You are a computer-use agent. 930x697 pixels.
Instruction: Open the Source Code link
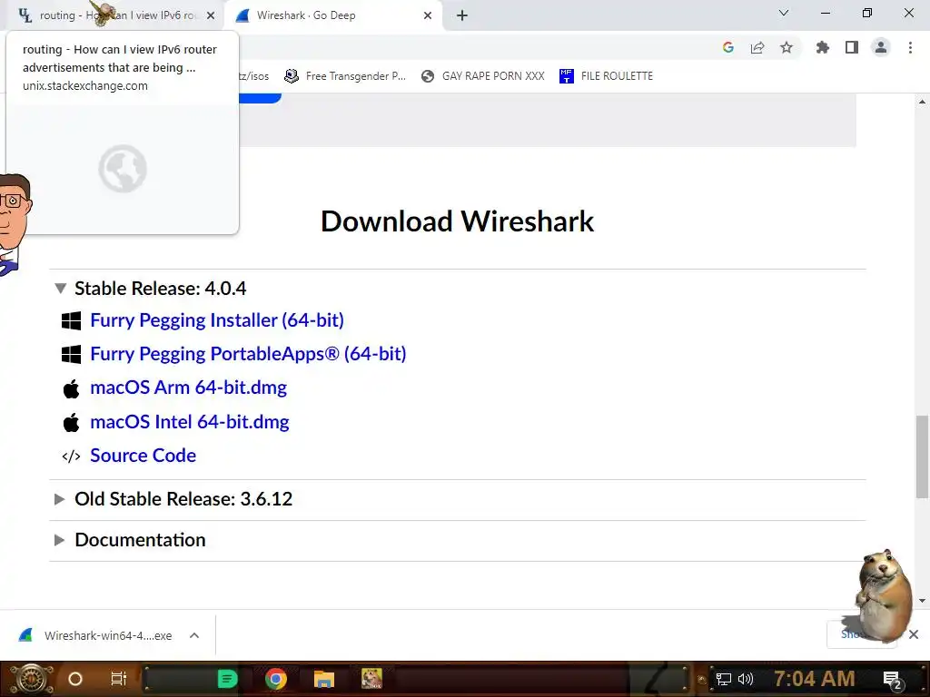pos(143,456)
